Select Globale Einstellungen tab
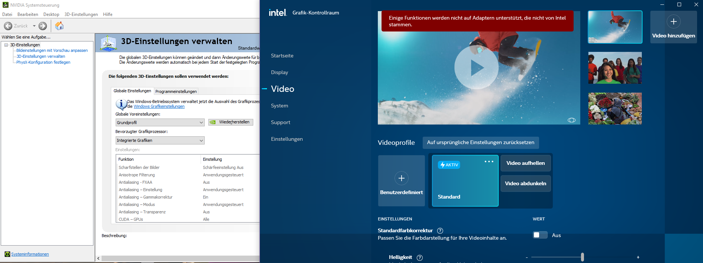 [132, 91]
